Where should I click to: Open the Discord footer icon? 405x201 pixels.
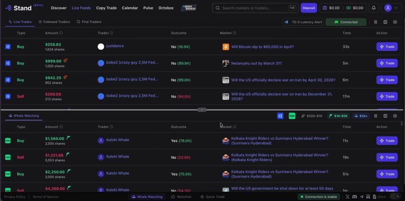click(x=354, y=197)
